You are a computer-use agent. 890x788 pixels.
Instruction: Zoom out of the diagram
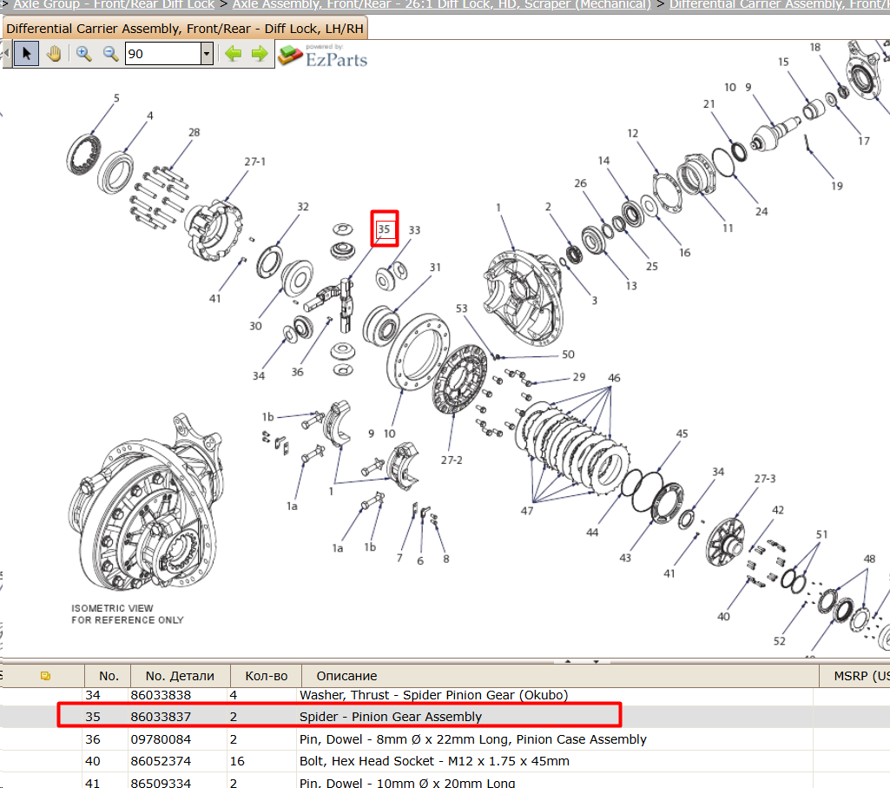(110, 54)
